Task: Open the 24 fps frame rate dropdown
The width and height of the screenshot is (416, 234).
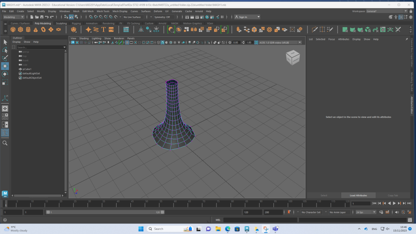Action: 366,212
